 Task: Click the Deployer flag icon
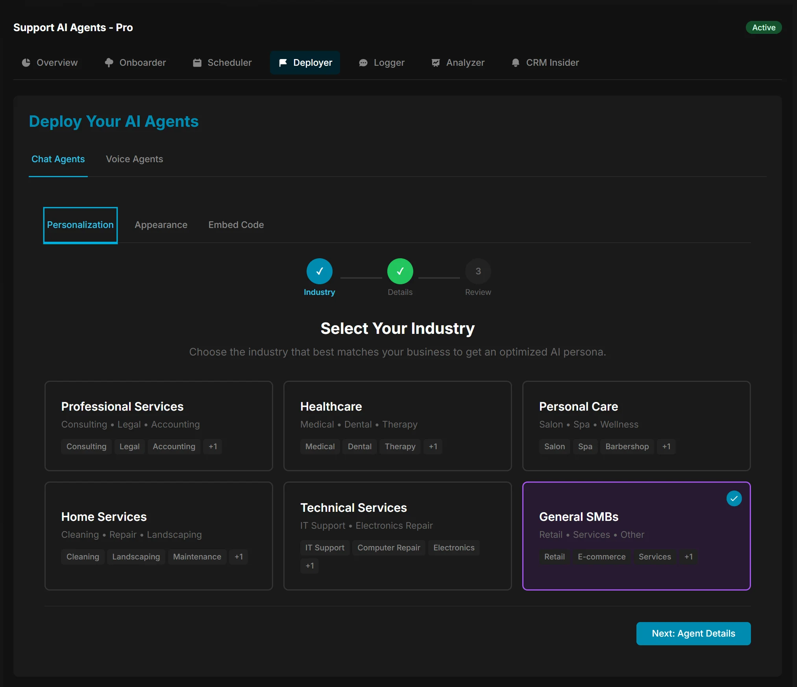coord(283,63)
